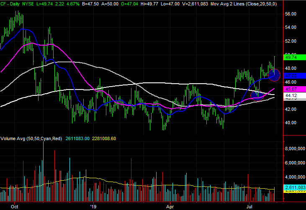Click the 6,000,000 volume axis label
The width and height of the screenshot is (306, 210).
(x=295, y=163)
